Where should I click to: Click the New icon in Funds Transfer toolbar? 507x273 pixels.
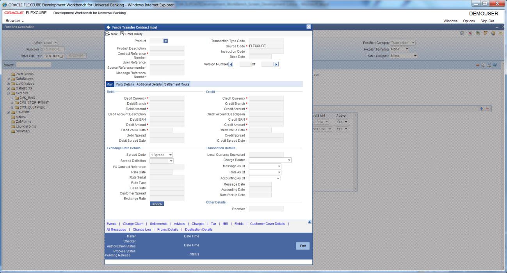pyautogui.click(x=108, y=34)
